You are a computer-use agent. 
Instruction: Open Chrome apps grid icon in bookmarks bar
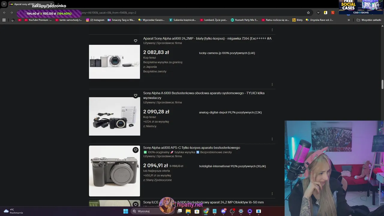(x=4, y=20)
